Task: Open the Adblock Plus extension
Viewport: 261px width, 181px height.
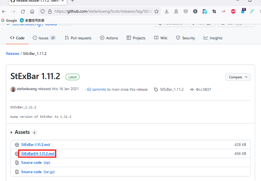Action: tap(233, 11)
